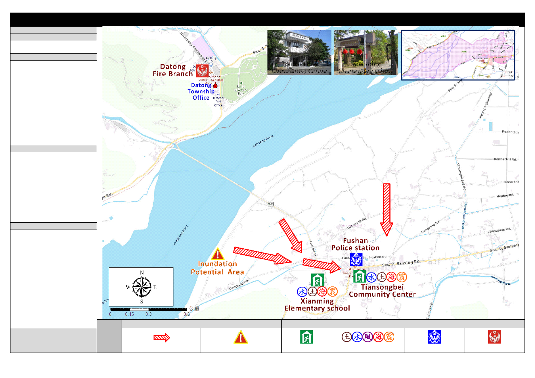535x378 pixels.
Task: Select the 'Renhe 3rd Rd.' road label
Action: click(505, 159)
